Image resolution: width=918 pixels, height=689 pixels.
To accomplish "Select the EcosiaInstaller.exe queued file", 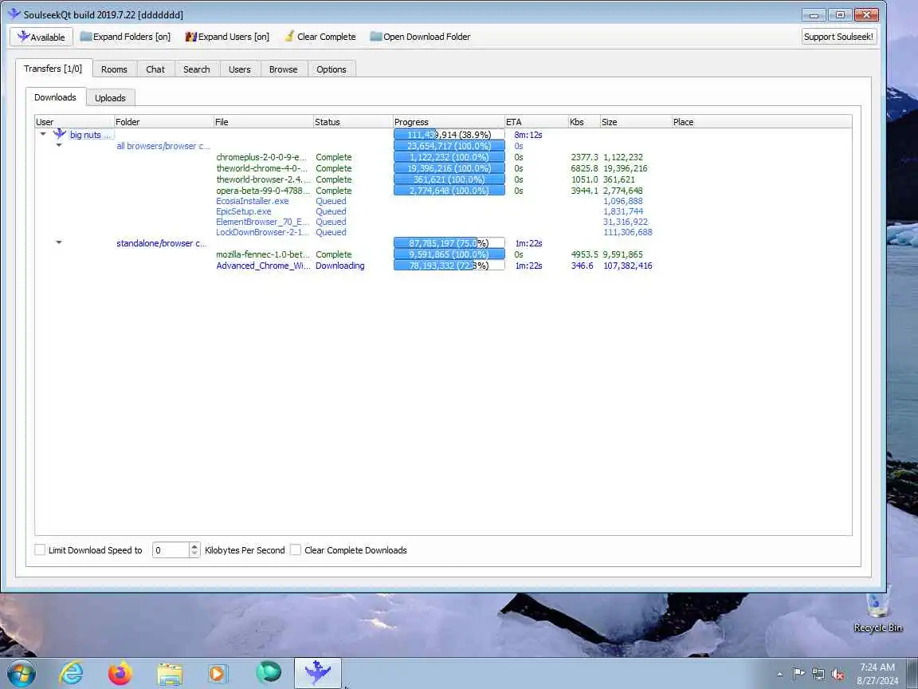I will [x=253, y=201].
